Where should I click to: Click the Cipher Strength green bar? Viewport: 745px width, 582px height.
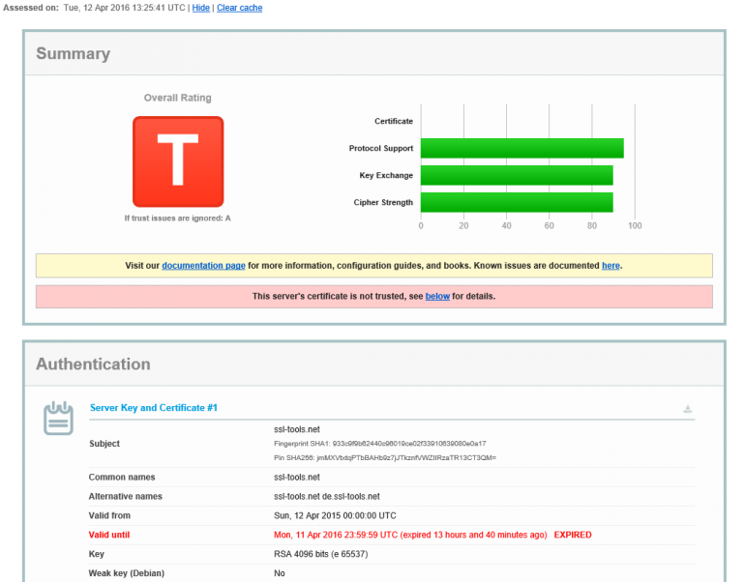pyautogui.click(x=517, y=202)
